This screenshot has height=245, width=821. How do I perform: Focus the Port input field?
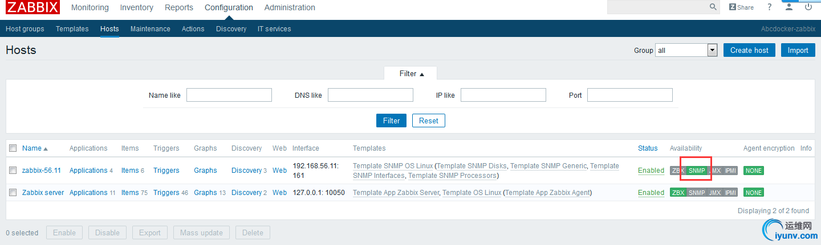[x=630, y=95]
